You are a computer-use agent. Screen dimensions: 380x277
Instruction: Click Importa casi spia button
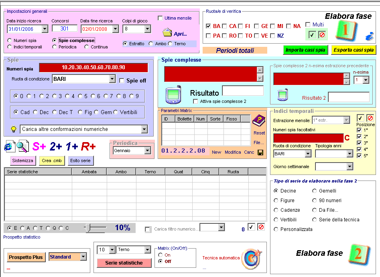[305, 50]
